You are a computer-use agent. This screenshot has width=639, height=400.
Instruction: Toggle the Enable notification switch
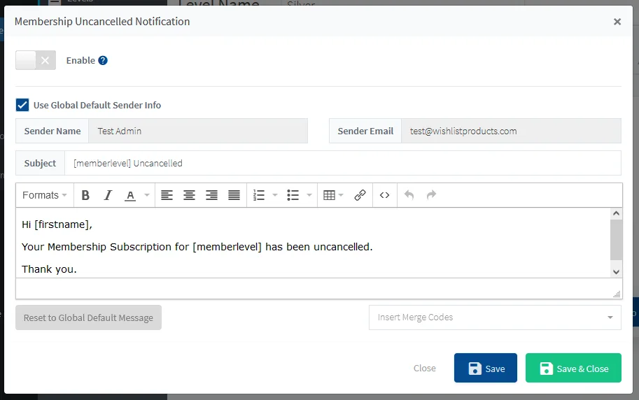click(36, 60)
